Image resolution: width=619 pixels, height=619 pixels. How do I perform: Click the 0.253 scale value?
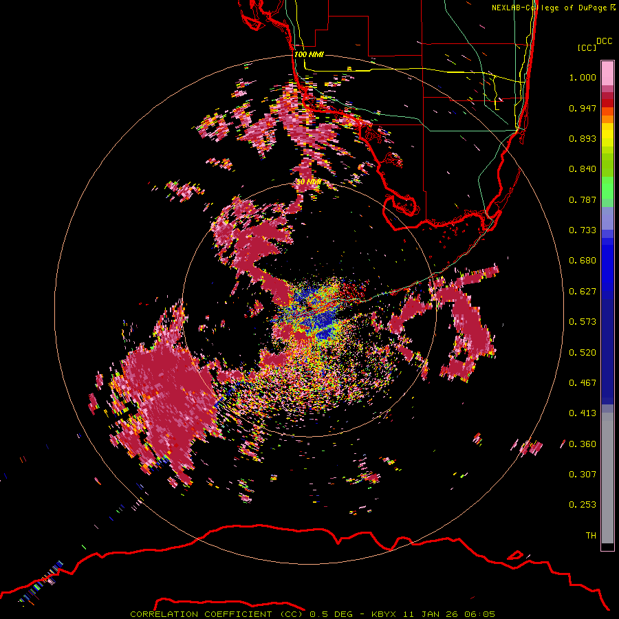[x=583, y=505]
